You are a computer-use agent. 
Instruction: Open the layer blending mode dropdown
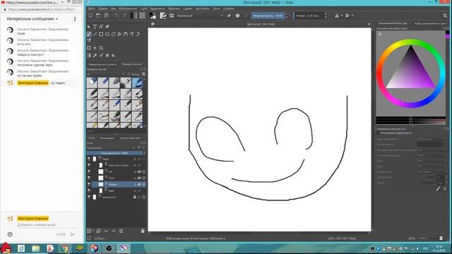tap(111, 147)
